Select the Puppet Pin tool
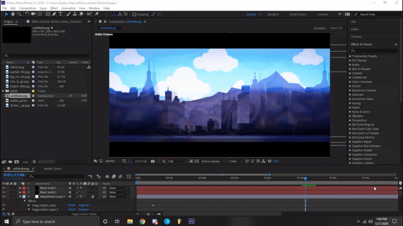403x226 pixels. (97, 14)
